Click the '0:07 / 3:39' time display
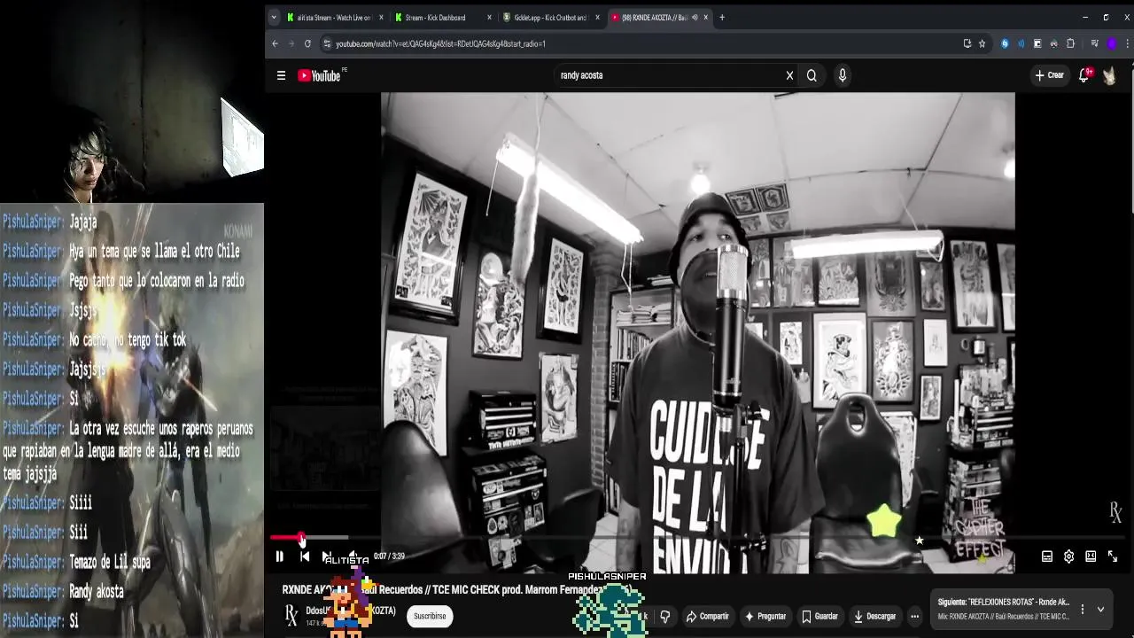 [389, 556]
